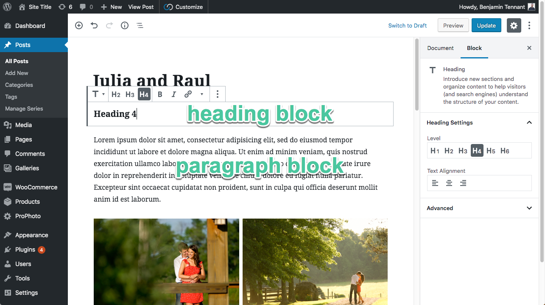Click H4 in the block toolbar
Screen dimensions: 545x305
(144, 94)
